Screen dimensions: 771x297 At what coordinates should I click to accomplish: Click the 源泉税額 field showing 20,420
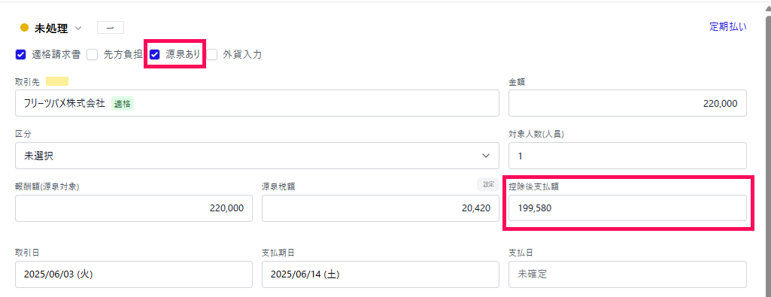(381, 208)
